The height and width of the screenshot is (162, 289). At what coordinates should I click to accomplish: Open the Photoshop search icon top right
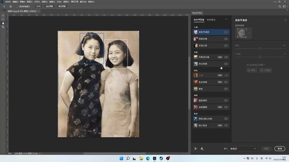[x=280, y=6]
